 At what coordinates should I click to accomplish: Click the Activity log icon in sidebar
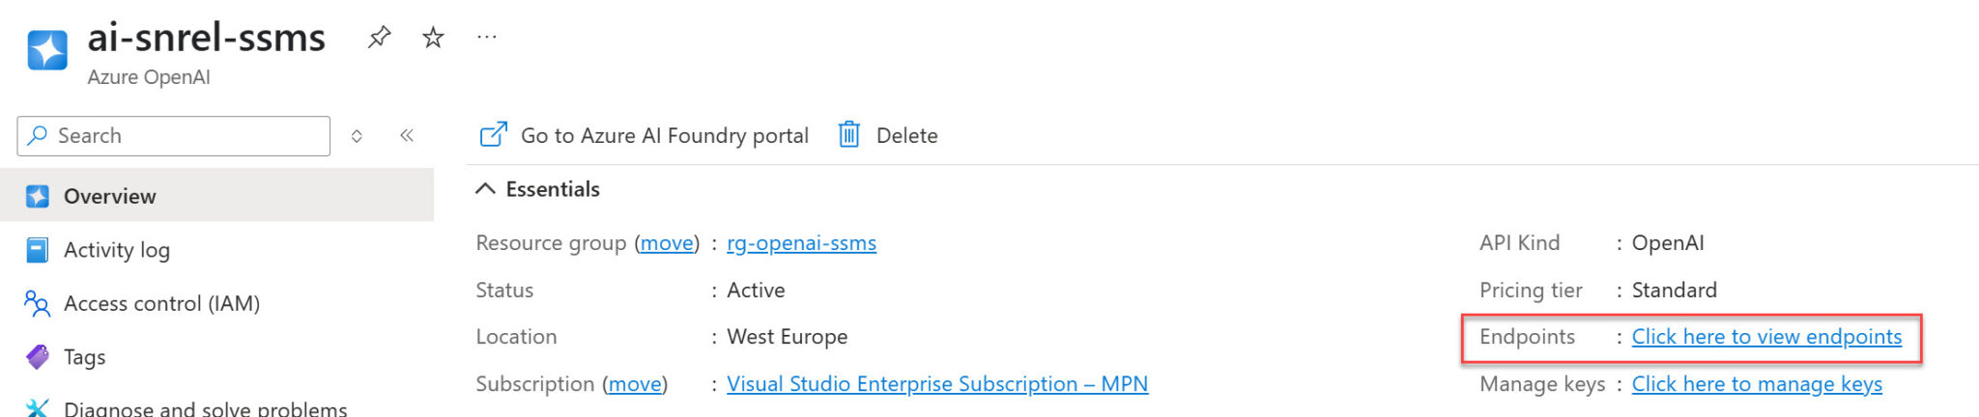point(38,250)
